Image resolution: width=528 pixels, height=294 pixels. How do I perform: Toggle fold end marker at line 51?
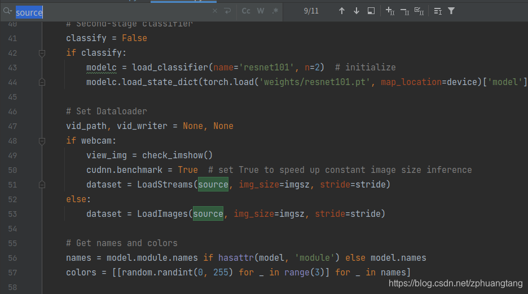[x=42, y=184]
